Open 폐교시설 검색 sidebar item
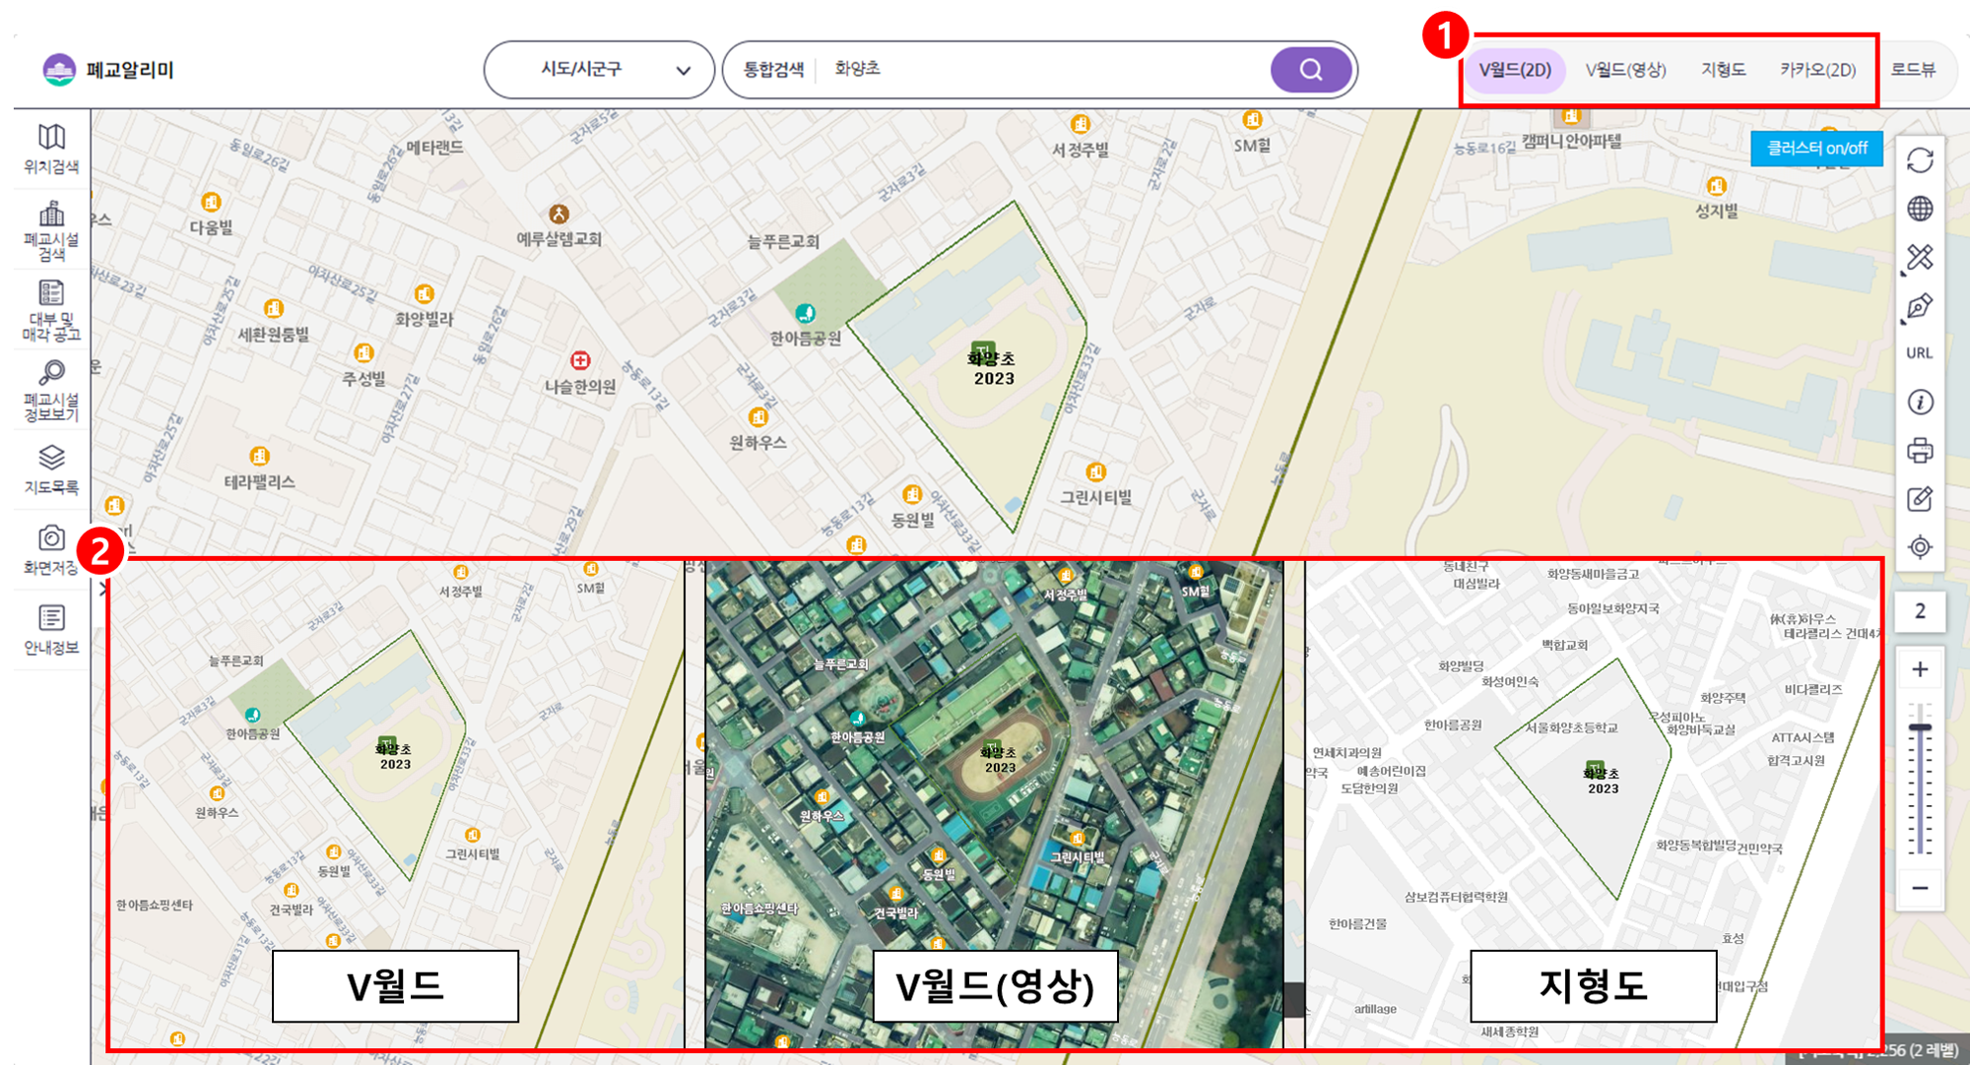Screen dimensions: 1970x1065 [x=51, y=230]
